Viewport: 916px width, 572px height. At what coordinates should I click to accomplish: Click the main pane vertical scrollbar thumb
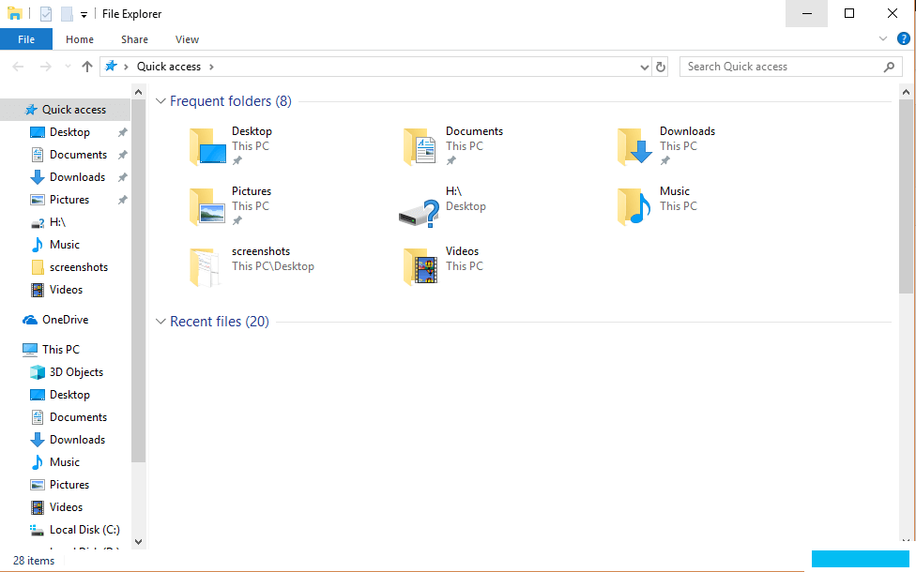[906, 197]
